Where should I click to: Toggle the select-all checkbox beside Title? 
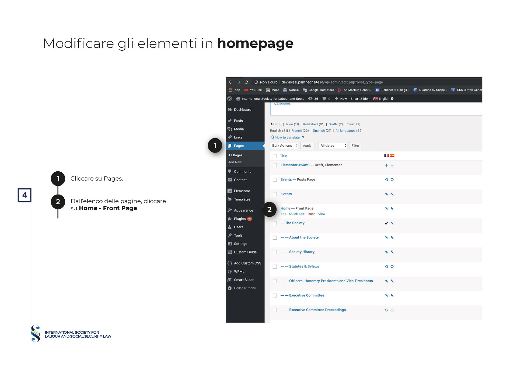pyautogui.click(x=275, y=156)
